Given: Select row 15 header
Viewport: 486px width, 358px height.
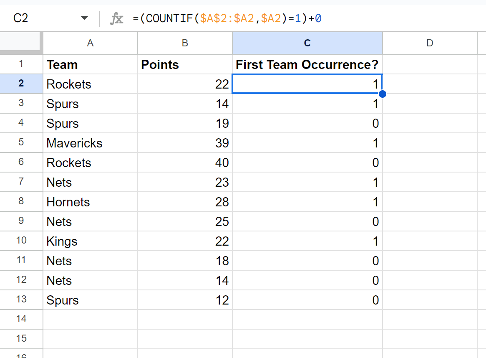Looking at the screenshot, I should [21, 339].
